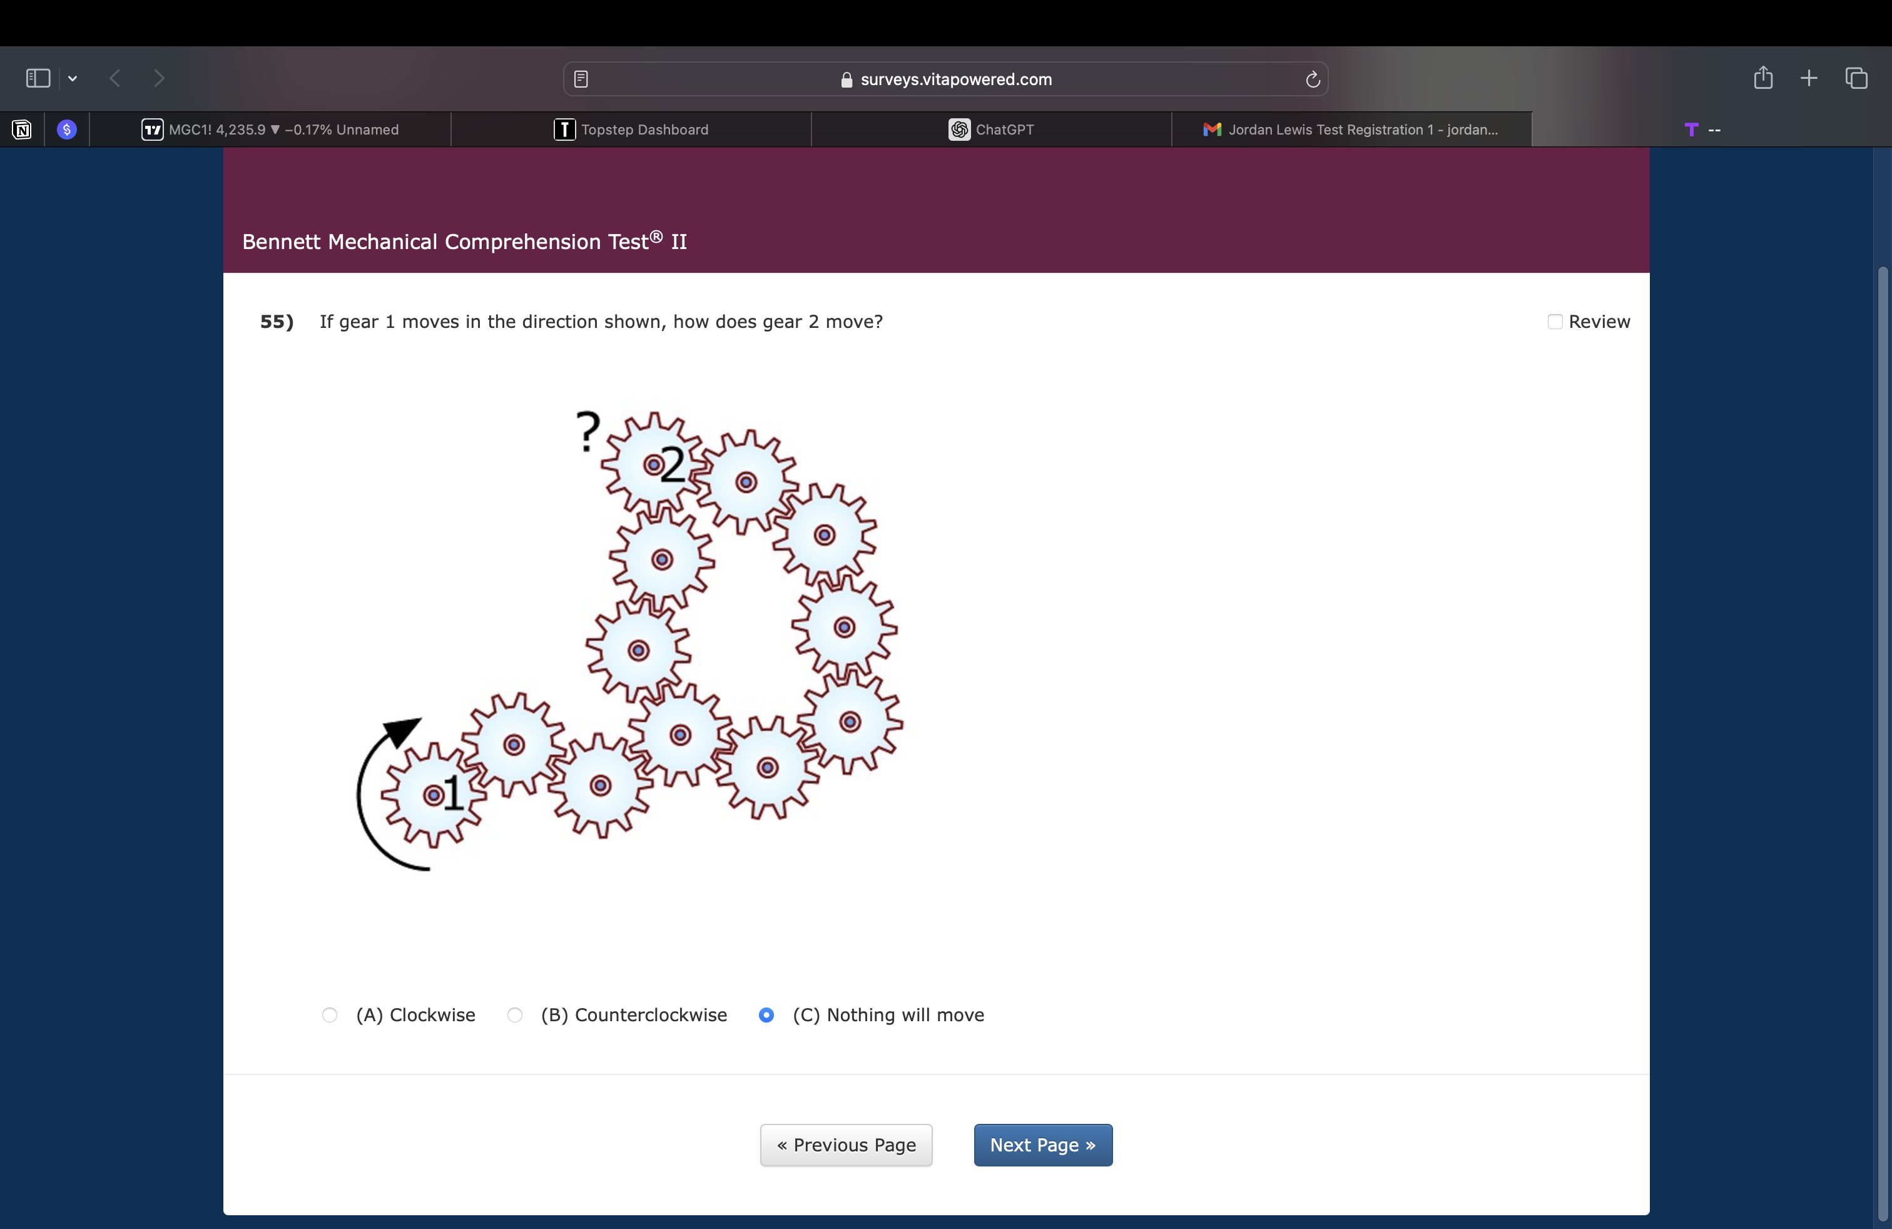Open a new tab with the plus icon
The height and width of the screenshot is (1229, 1892).
click(1809, 78)
